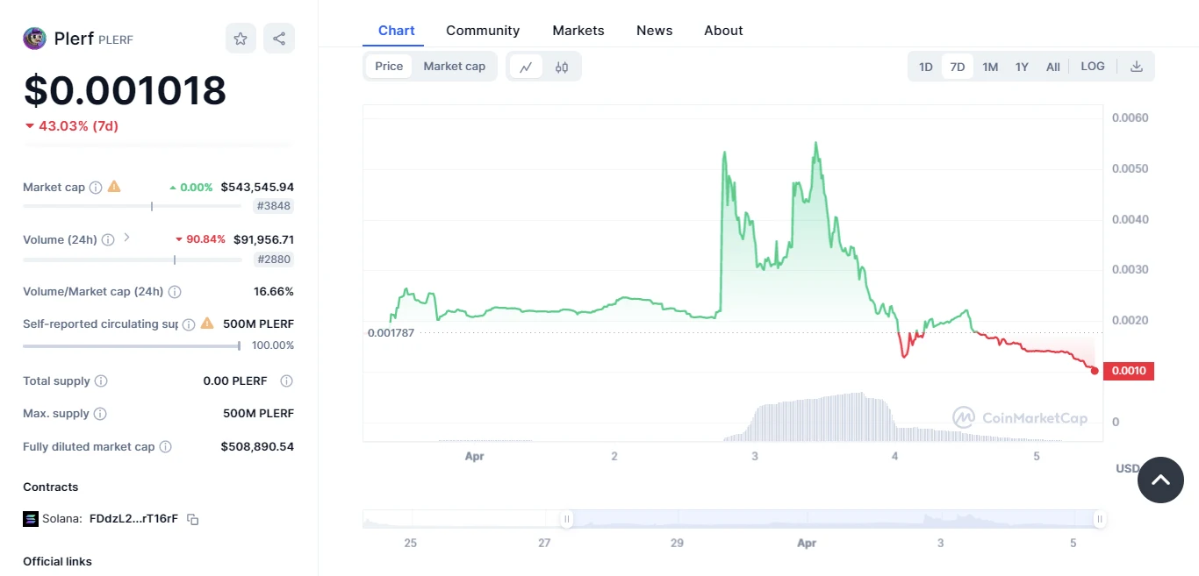Select Market cap chart toggle

coord(455,67)
